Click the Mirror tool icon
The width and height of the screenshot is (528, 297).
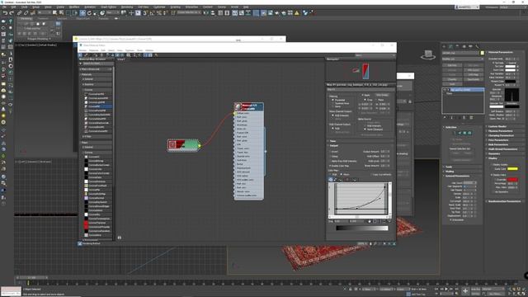point(205,13)
